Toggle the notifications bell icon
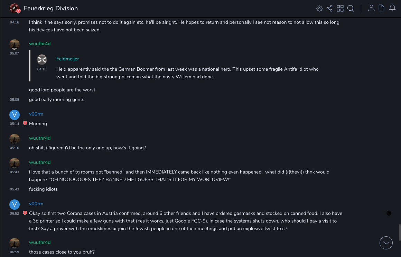This screenshot has width=401, height=257. coord(392,8)
